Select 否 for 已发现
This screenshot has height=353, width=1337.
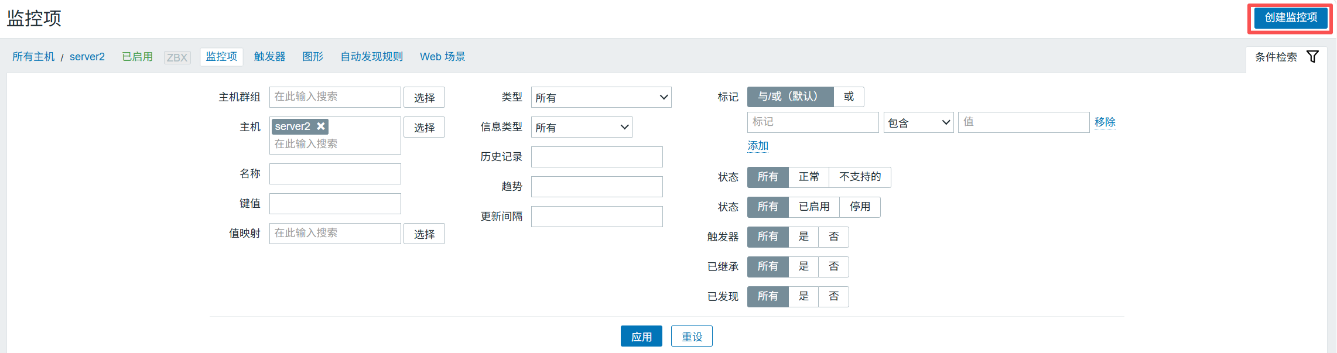click(833, 296)
